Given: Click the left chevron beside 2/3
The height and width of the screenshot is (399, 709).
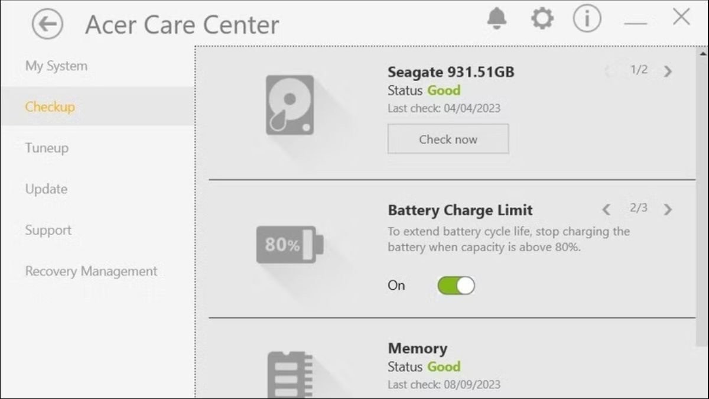Looking at the screenshot, I should [606, 210].
